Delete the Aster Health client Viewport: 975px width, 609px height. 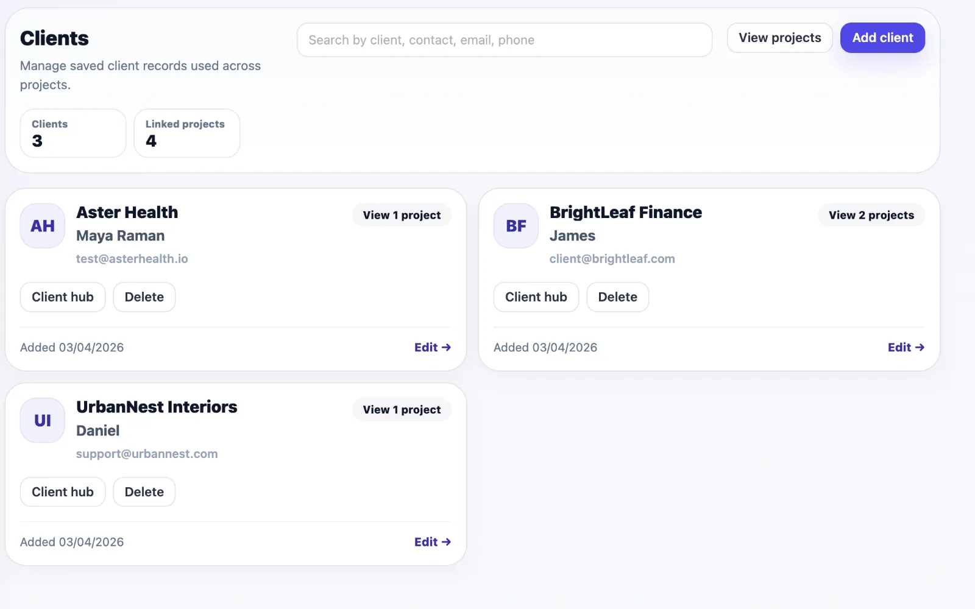point(144,297)
